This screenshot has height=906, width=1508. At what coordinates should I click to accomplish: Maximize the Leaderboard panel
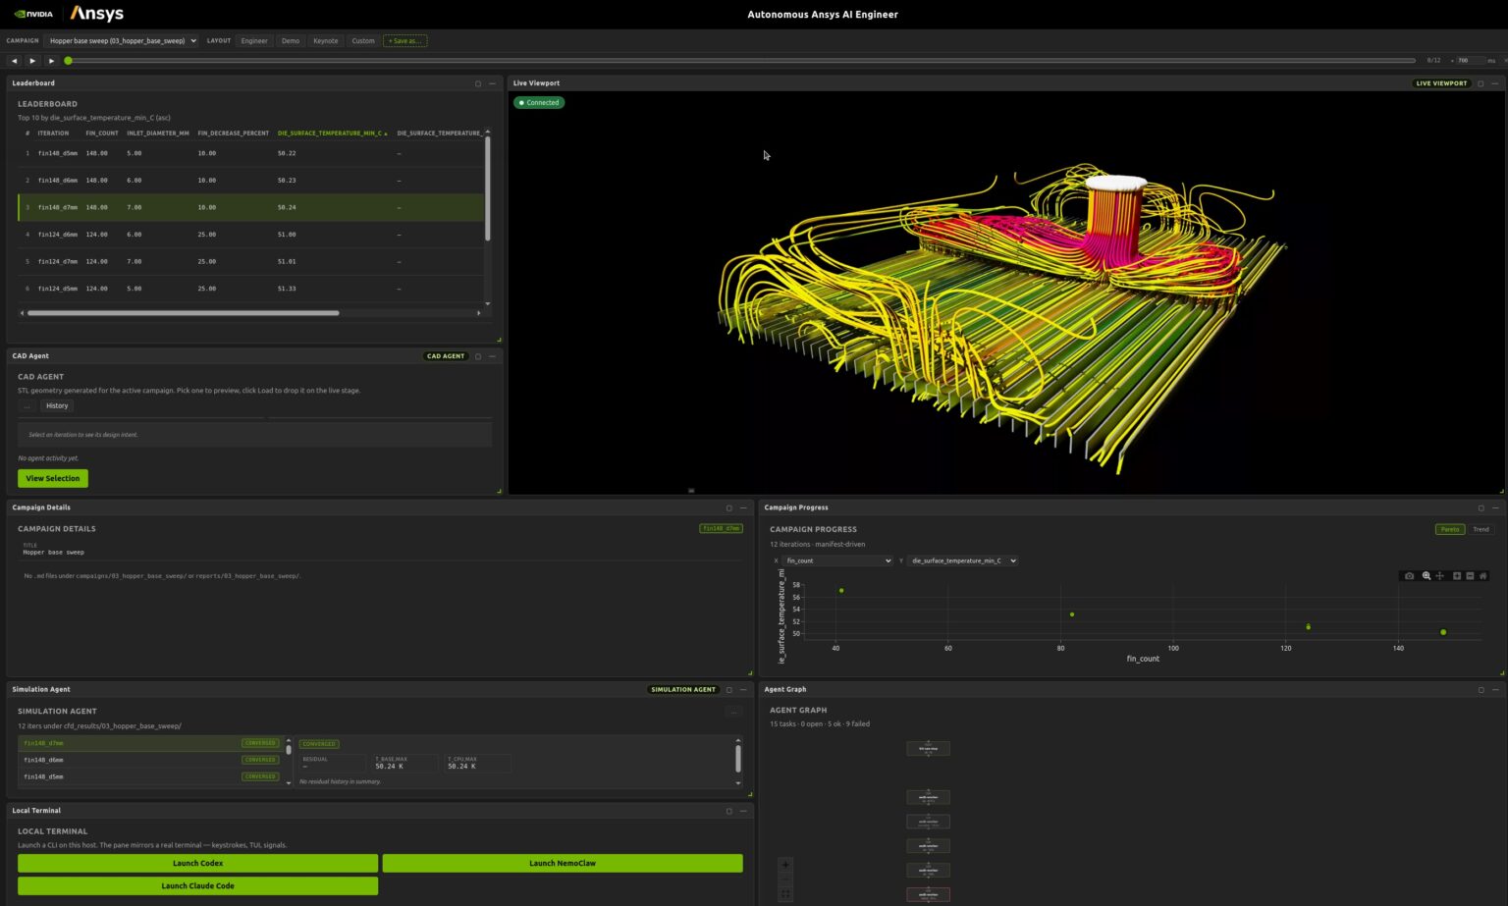[478, 83]
